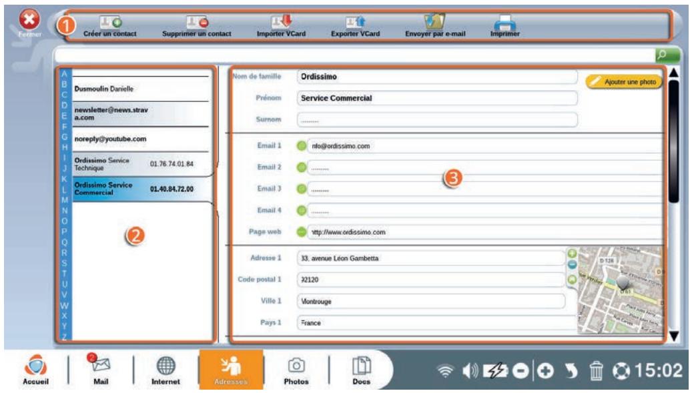Click the vertical scrollbar thumb
Image resolution: width=690 pixels, height=393 pixels.
click(674, 141)
